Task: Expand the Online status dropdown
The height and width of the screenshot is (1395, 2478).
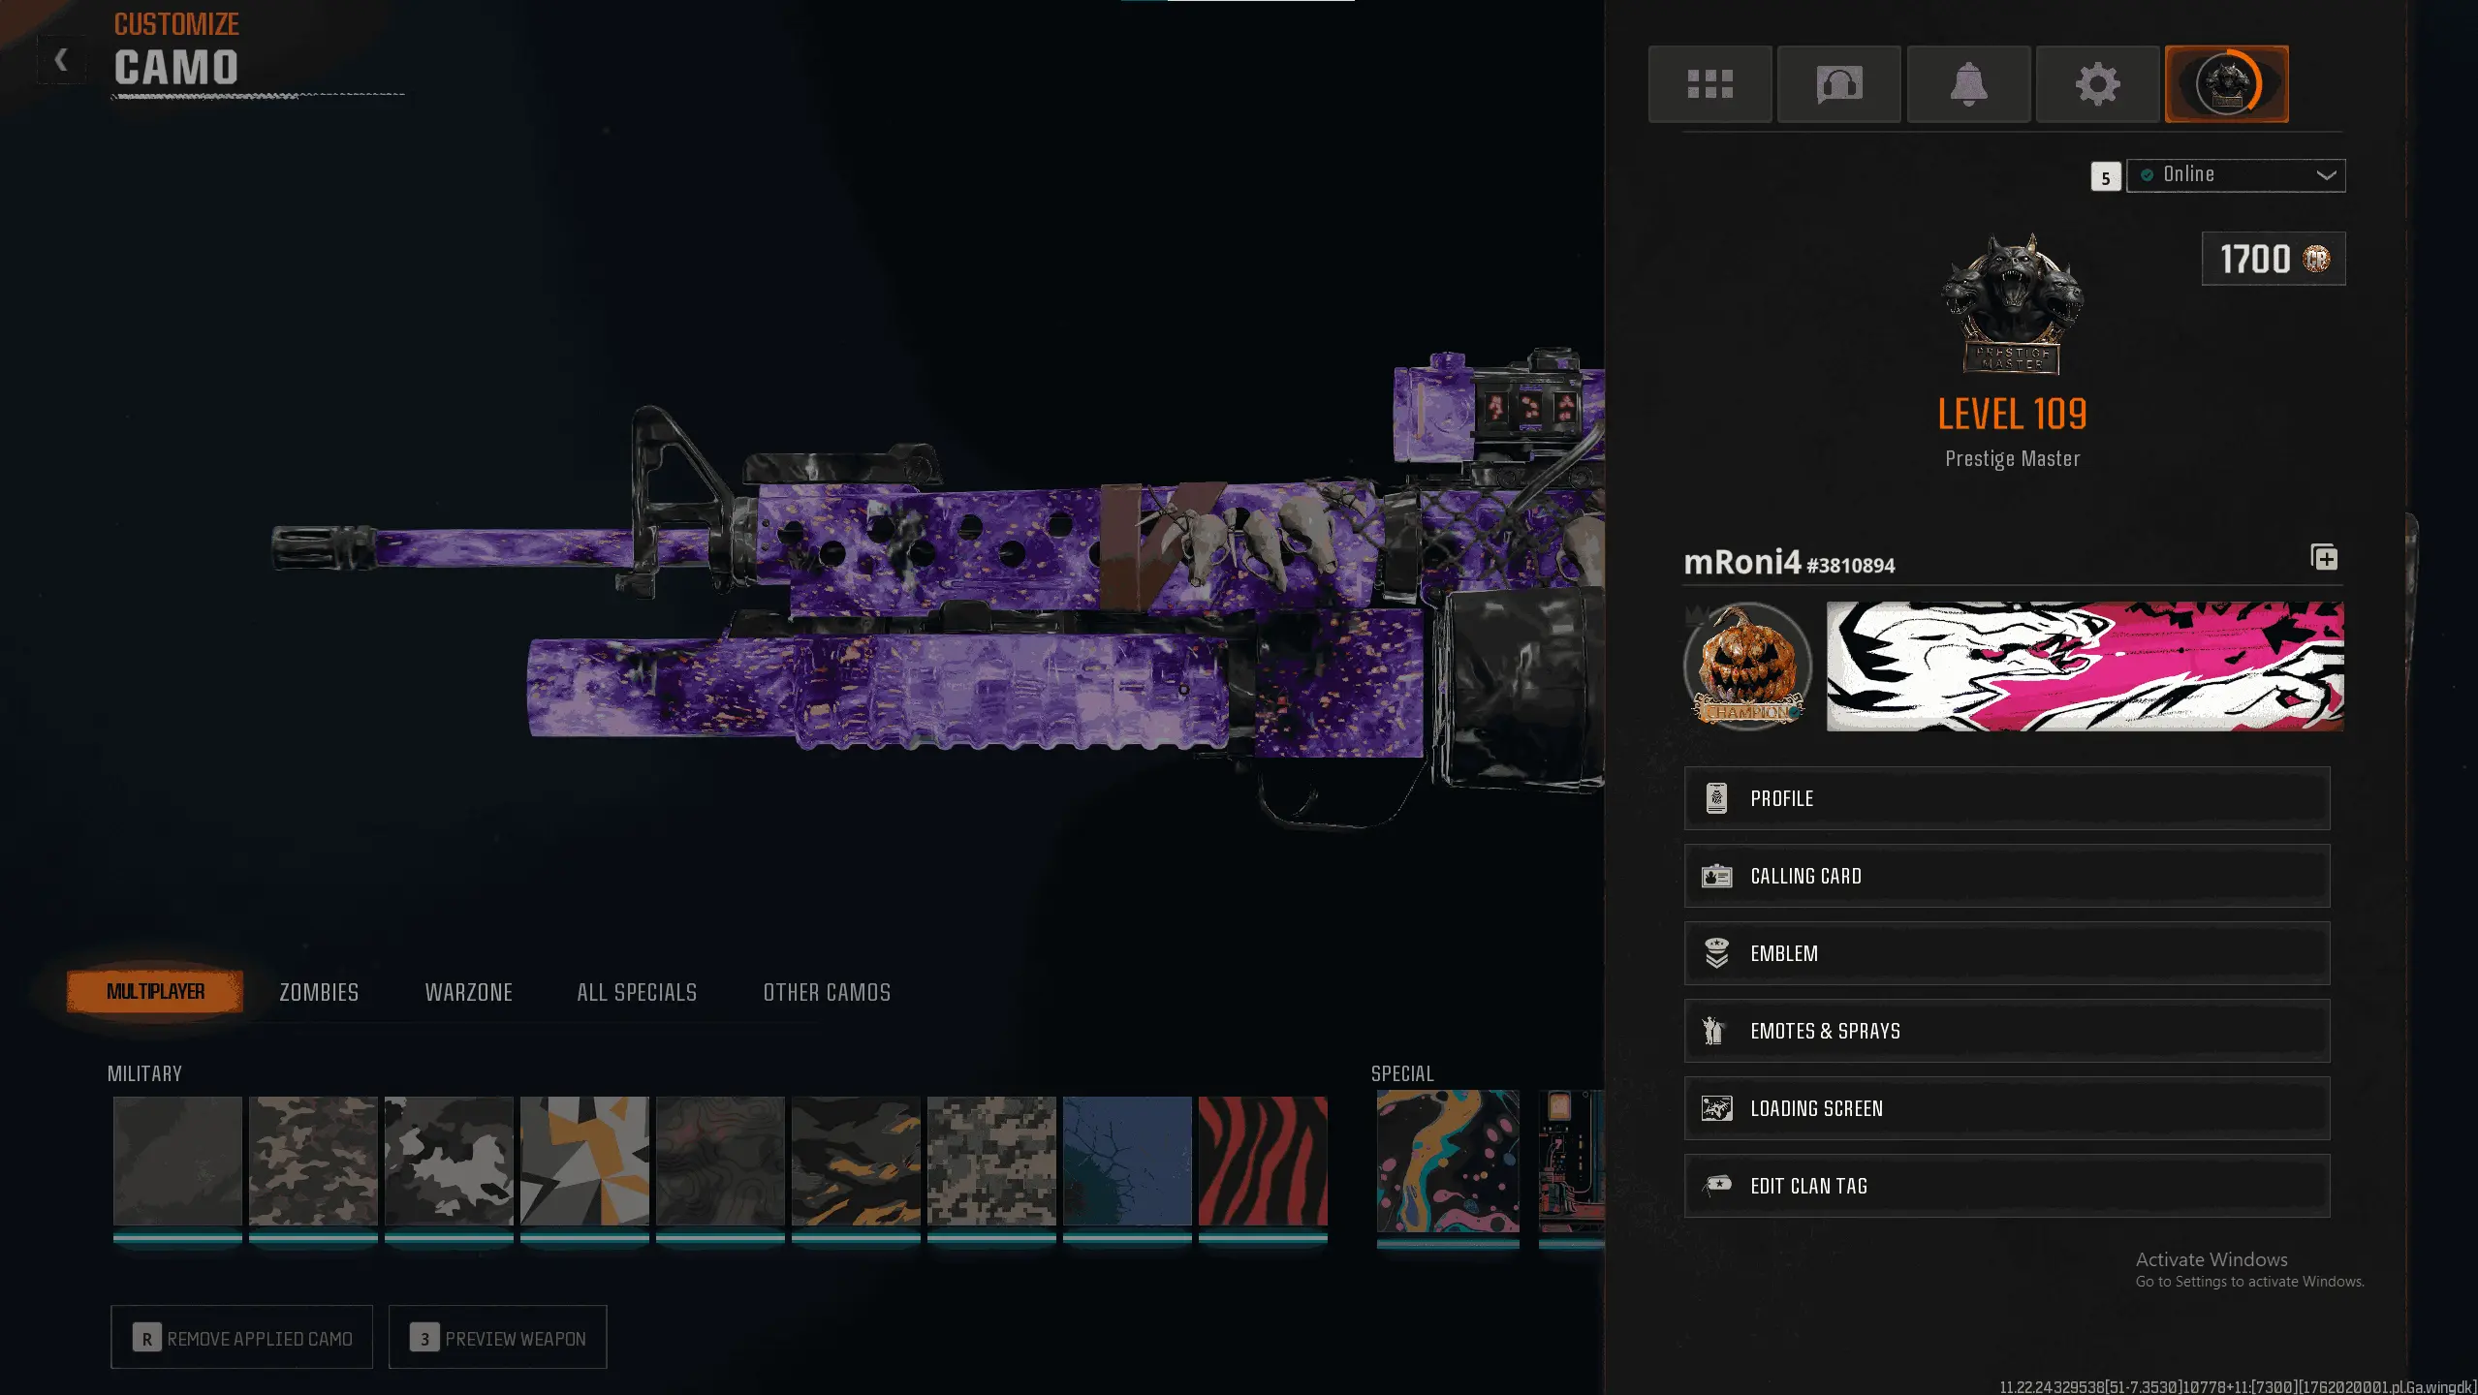Action: pyautogui.click(x=2235, y=175)
